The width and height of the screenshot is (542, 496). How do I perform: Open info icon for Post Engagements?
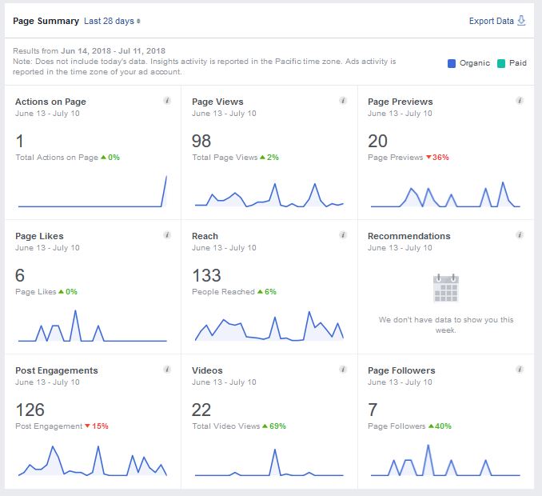point(167,370)
